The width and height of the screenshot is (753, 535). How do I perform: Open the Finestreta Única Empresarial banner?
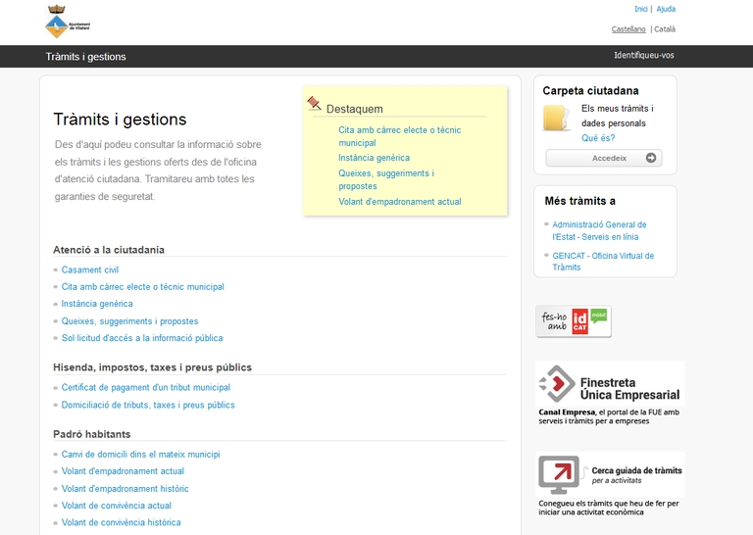pyautogui.click(x=610, y=384)
